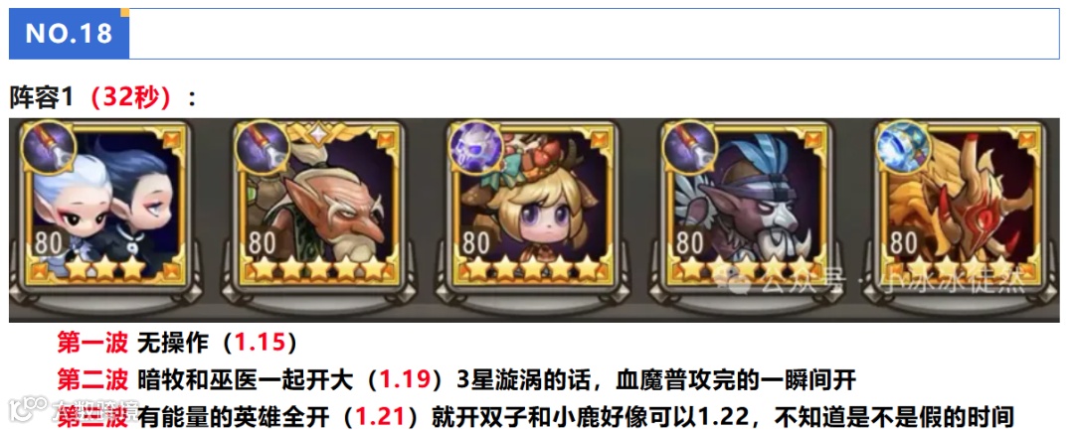Click the staff badge on twin elves card
This screenshot has width=1074, height=430.
(x=50, y=148)
